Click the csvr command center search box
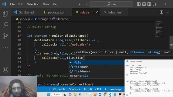173x97 pixels. pos(111,4)
